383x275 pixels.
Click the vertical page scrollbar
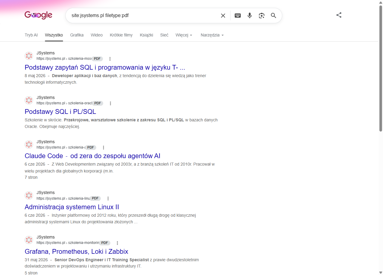[381, 69]
